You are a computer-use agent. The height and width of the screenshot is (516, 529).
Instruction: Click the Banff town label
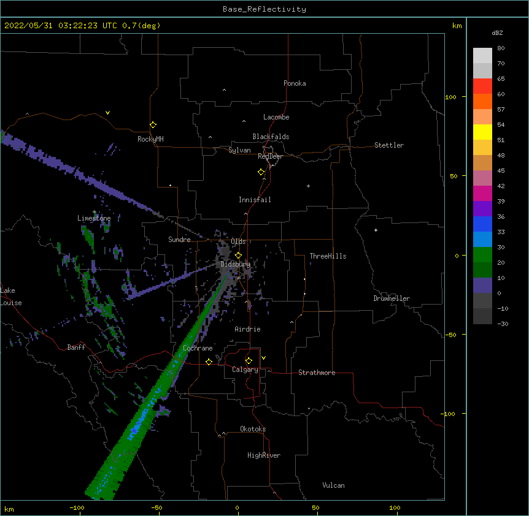[76, 347]
